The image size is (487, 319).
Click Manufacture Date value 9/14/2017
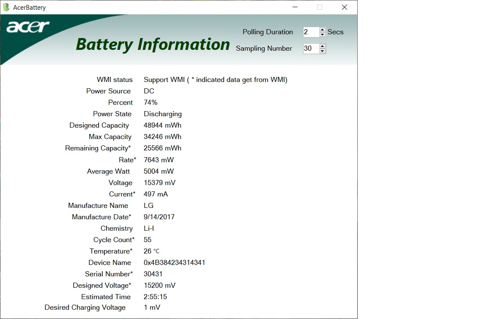[159, 217]
